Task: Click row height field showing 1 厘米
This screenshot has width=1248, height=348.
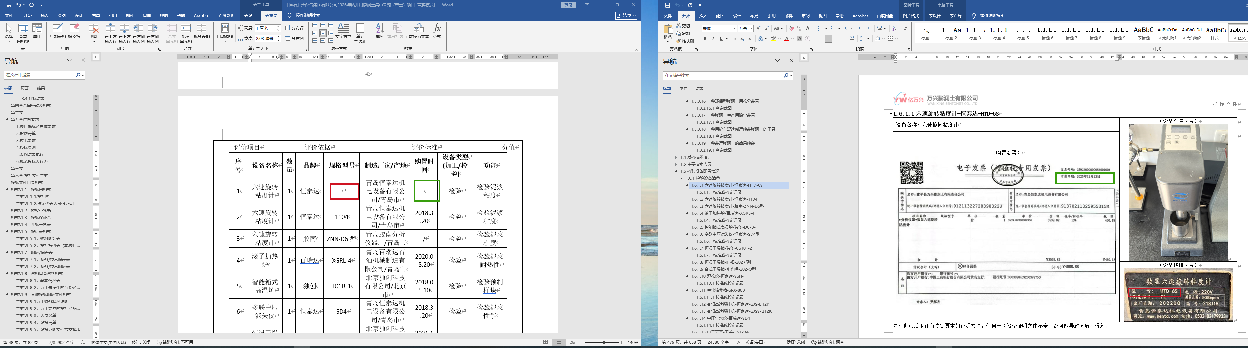Action: pyautogui.click(x=268, y=28)
